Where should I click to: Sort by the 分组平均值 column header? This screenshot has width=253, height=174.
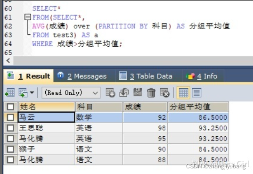(x=198, y=107)
